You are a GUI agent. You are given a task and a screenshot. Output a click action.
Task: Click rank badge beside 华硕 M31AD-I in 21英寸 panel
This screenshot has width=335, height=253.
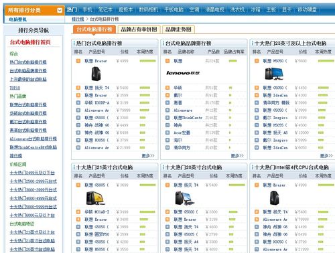[78, 212]
